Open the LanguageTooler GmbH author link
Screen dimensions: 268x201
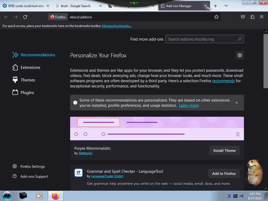click(x=107, y=176)
